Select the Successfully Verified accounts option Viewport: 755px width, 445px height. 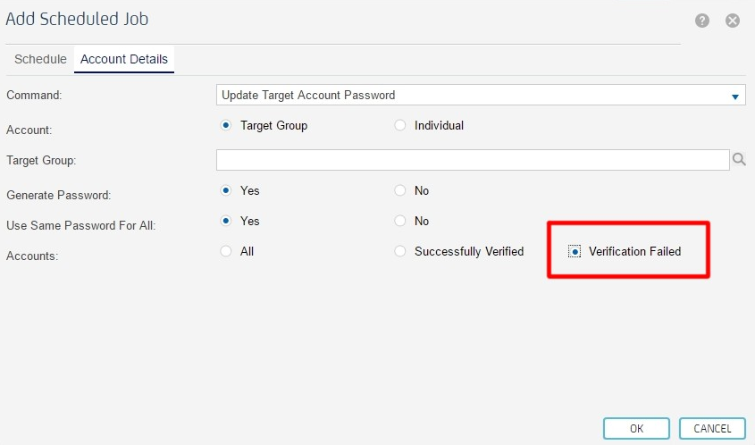point(400,251)
